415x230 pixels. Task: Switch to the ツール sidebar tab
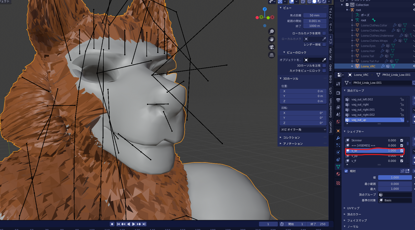tap(331, 27)
